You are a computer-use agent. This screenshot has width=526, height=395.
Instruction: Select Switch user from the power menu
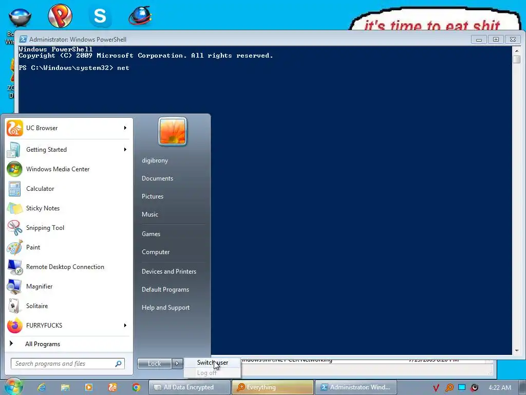click(212, 363)
